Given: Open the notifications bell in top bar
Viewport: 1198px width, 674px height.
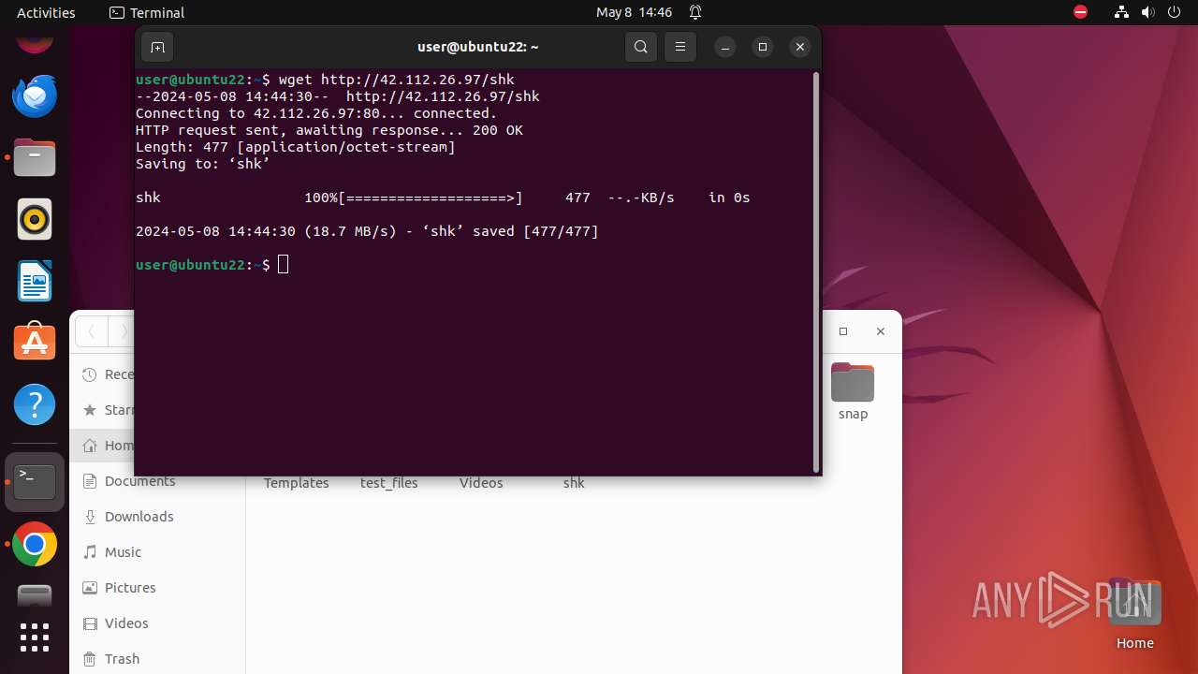Looking at the screenshot, I should pos(695,12).
